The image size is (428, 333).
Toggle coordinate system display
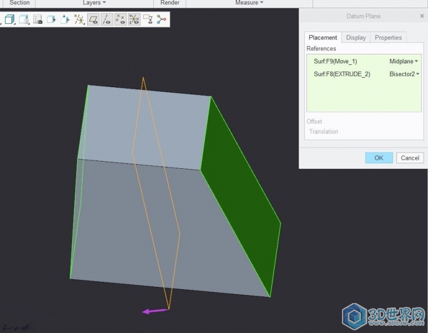click(x=134, y=19)
